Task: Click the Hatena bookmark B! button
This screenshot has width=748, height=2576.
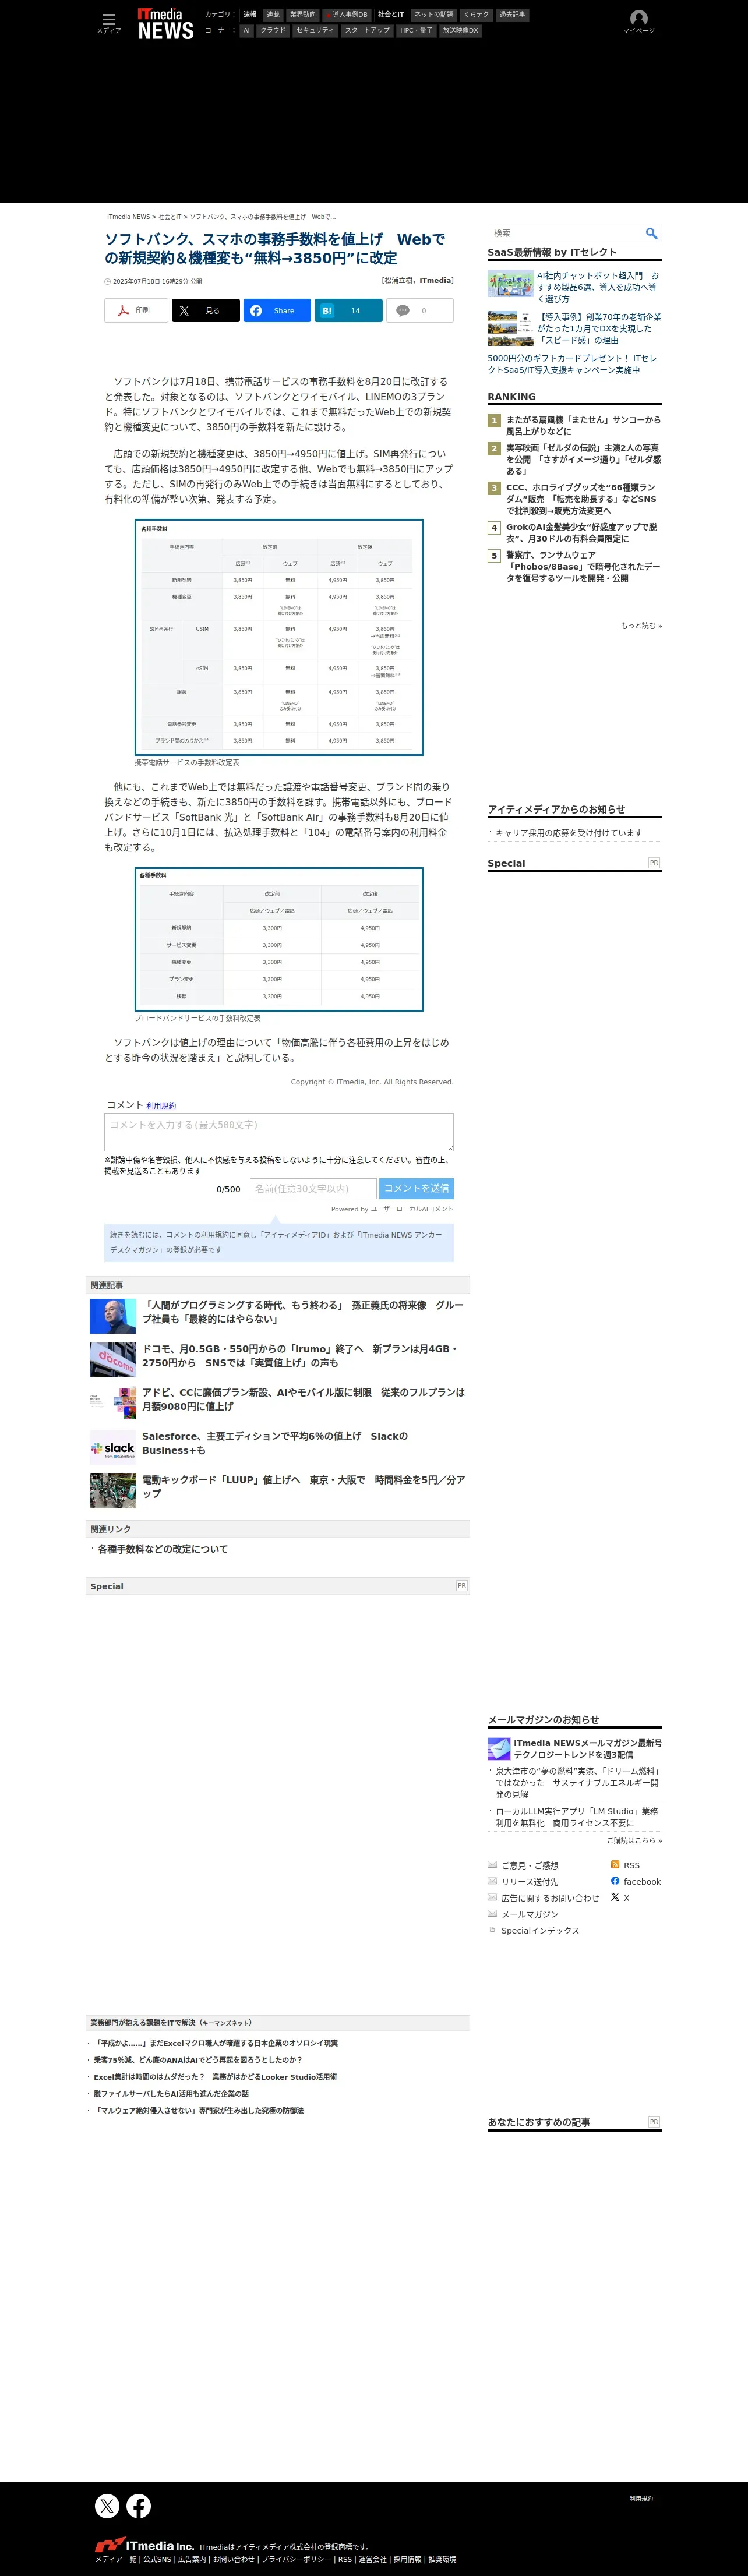Action: (x=348, y=311)
